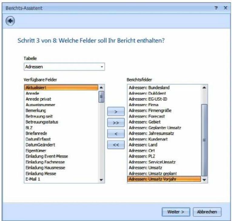Select Adressen: Jahresumsatz report field
This screenshot has width=232, height=221.
[164, 133]
